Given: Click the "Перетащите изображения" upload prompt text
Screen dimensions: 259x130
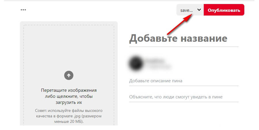Looking at the screenshot, I should click(x=69, y=90).
